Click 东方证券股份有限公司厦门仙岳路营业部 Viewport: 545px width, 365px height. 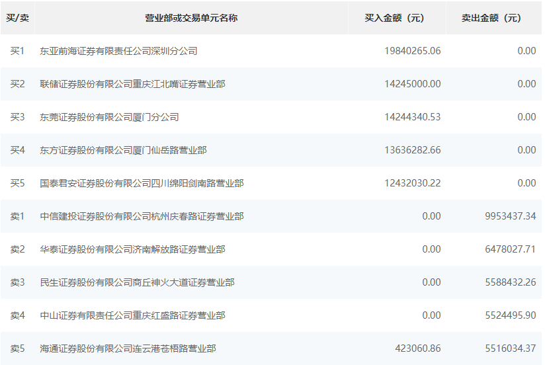[123, 150]
